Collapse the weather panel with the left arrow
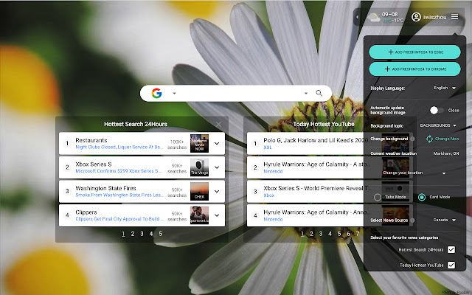Screen dimensions: 472x295 pos(357,17)
